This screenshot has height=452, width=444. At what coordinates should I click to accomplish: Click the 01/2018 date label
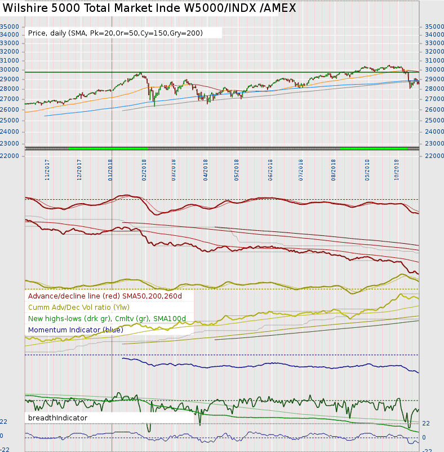point(110,170)
